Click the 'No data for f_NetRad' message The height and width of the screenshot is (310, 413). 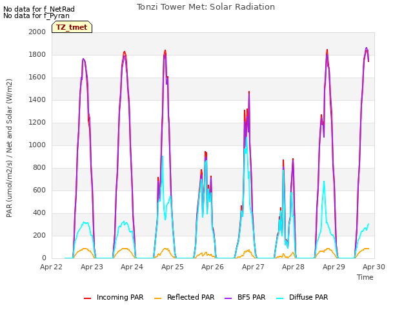[x=39, y=9]
